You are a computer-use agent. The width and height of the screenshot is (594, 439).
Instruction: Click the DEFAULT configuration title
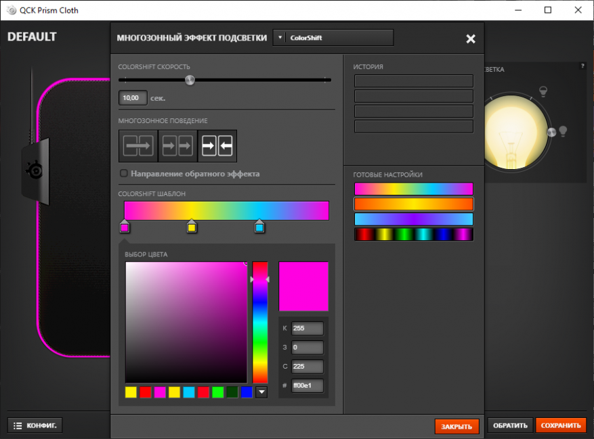pyautogui.click(x=32, y=37)
